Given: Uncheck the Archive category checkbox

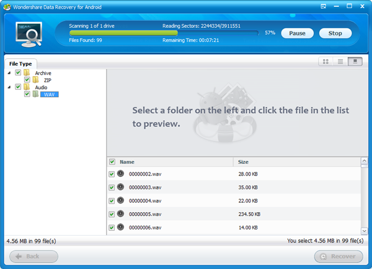Looking at the screenshot, I should [18, 72].
